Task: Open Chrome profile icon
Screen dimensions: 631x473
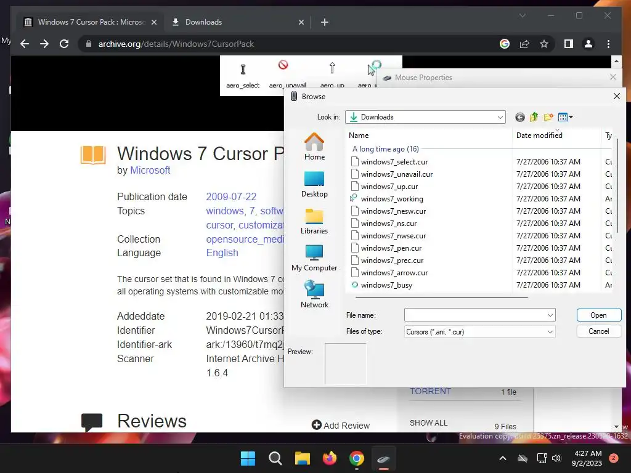Action: [x=588, y=44]
